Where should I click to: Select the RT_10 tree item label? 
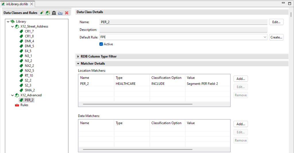[29, 75]
